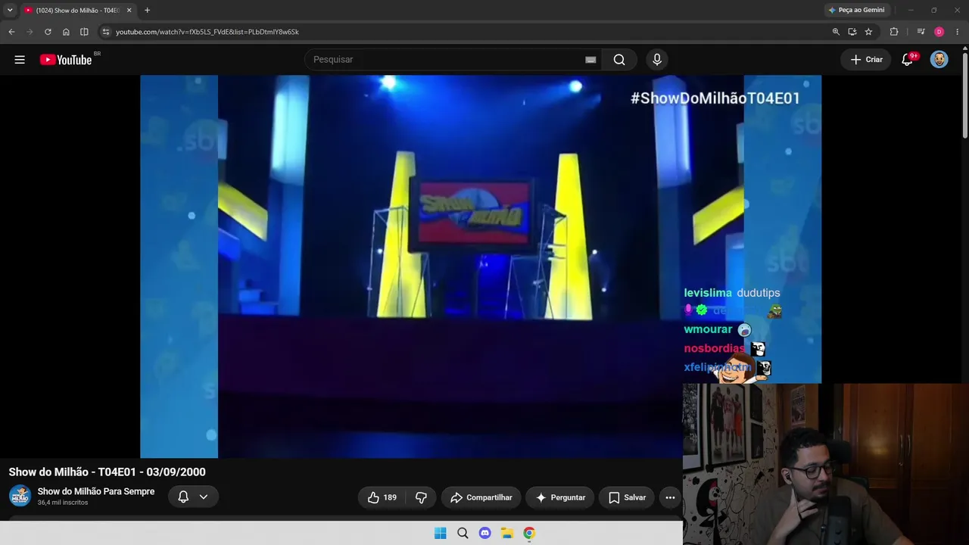Viewport: 969px width, 545px height.
Task: Click the 36,4 mil inscritos text
Action: [63, 503]
